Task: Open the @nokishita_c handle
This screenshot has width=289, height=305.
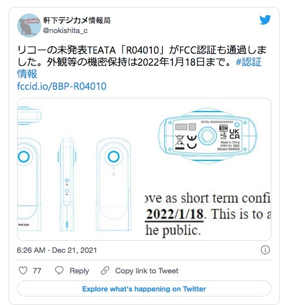Action: click(x=65, y=31)
